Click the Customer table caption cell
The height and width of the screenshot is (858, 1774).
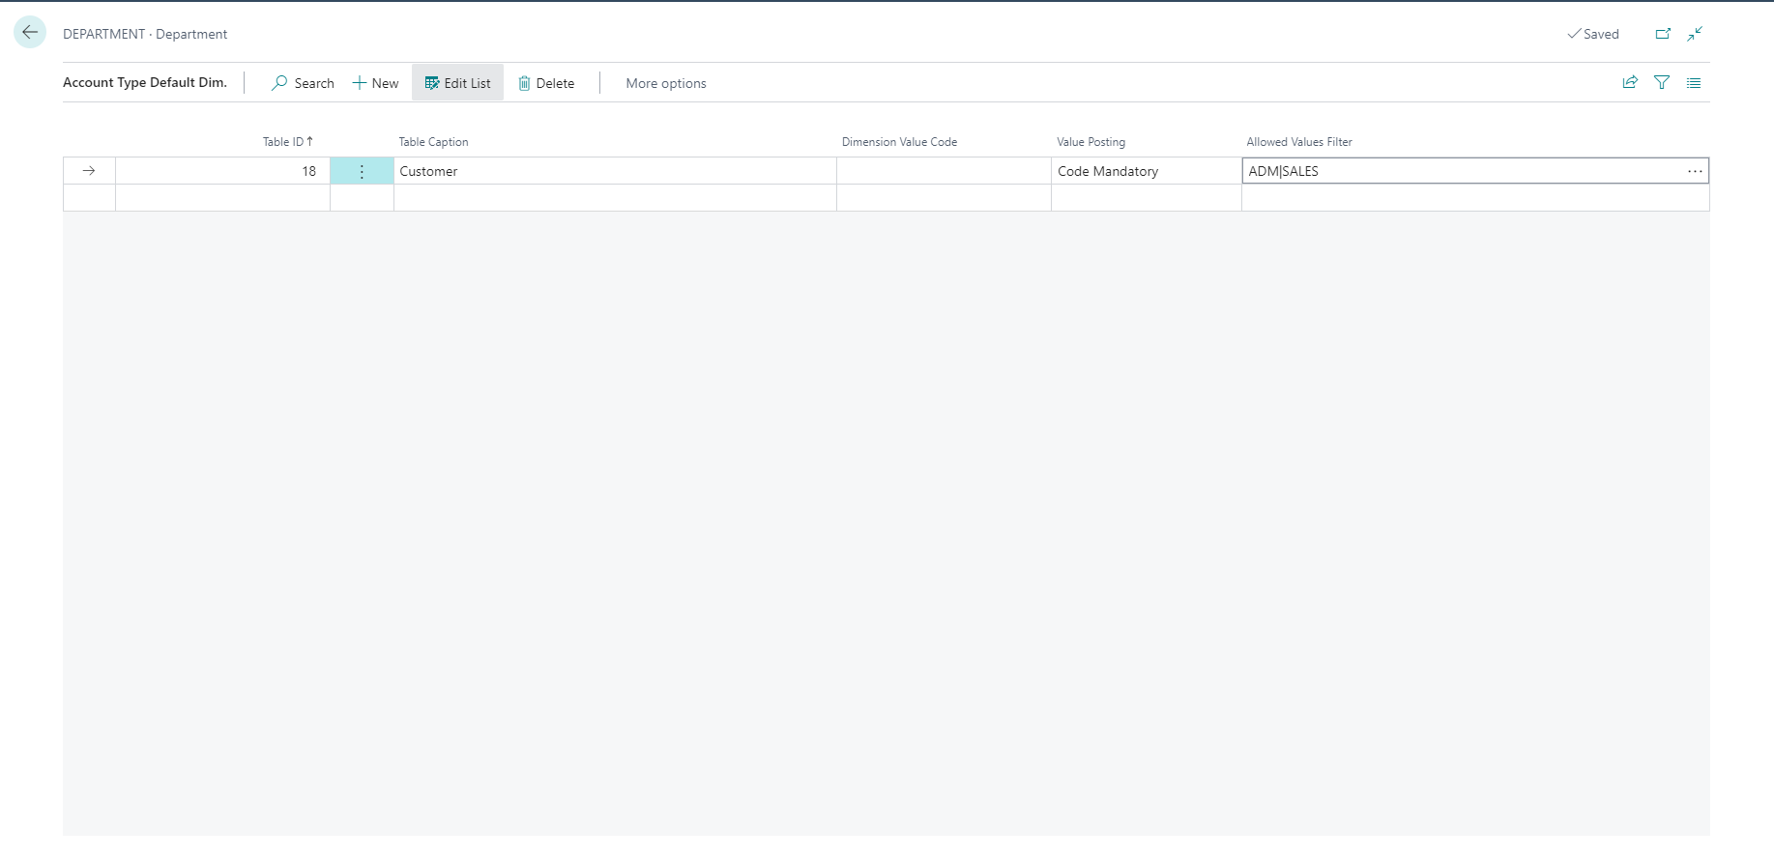[x=615, y=171]
